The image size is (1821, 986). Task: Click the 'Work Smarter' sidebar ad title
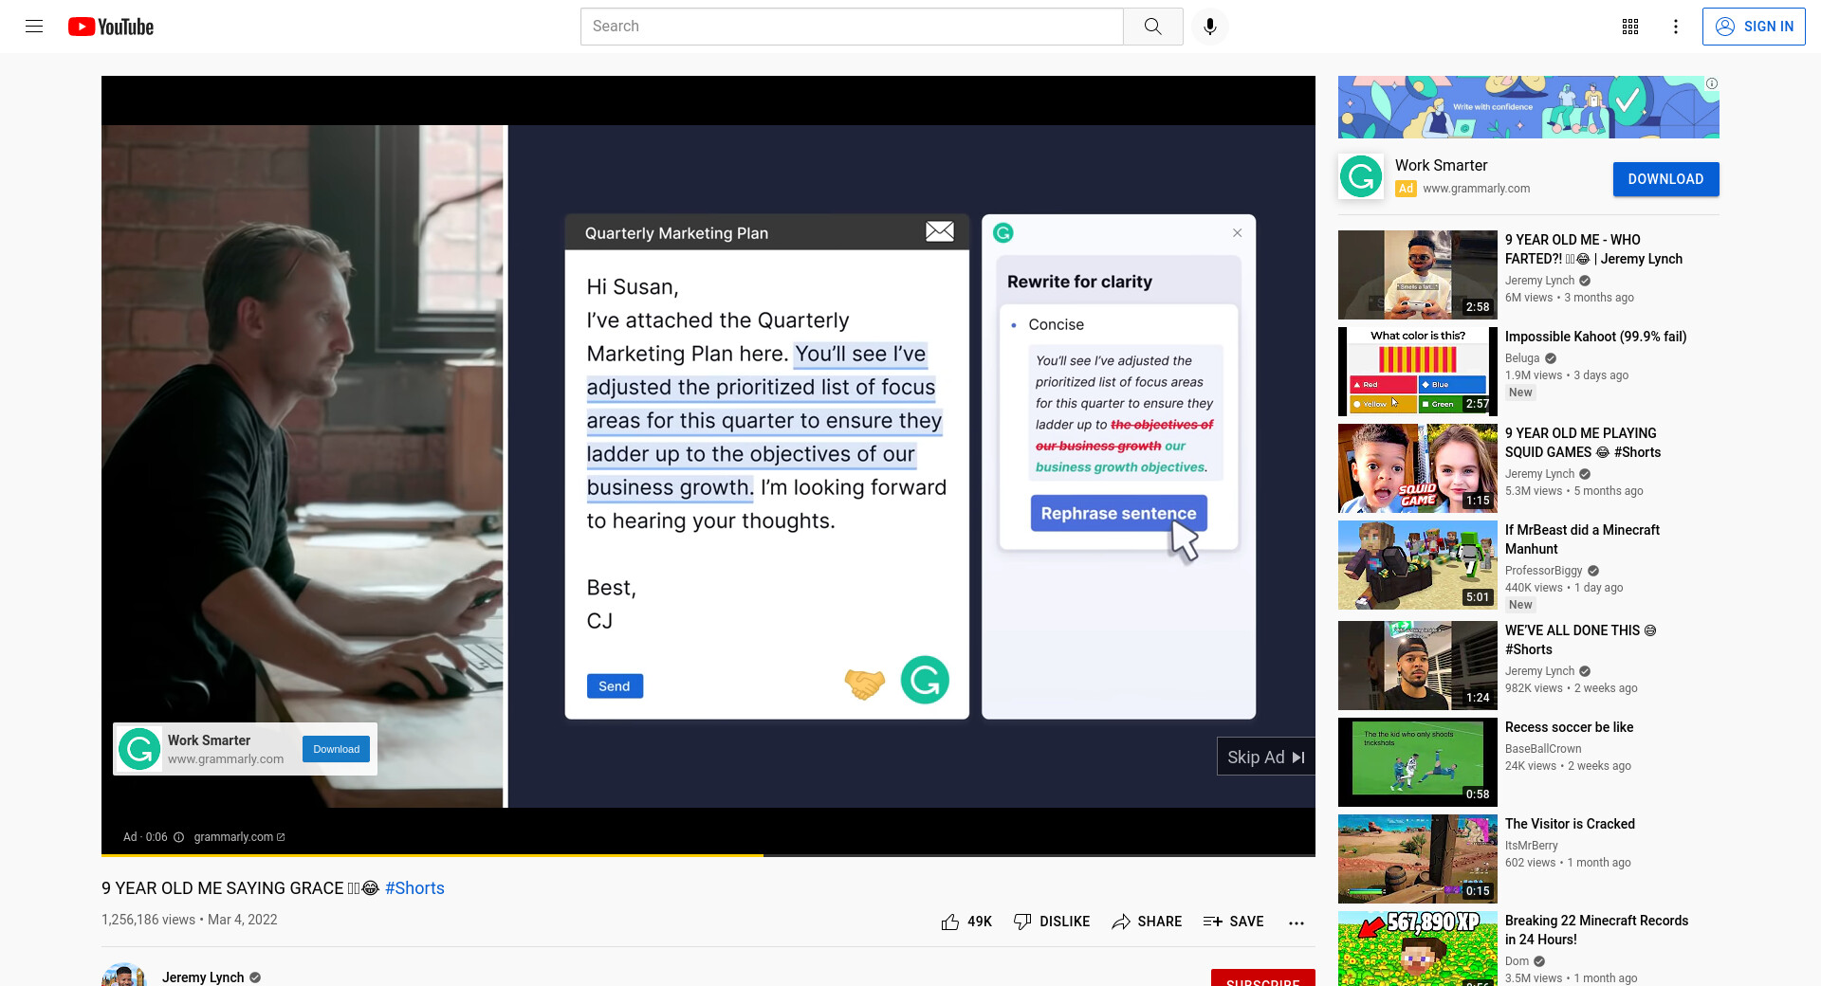1441,166
